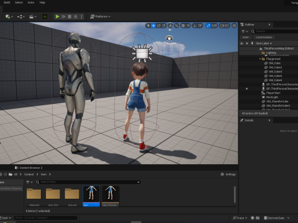Toggle scale snapping in viewport
The height and width of the screenshot is (223, 298).
[209, 25]
